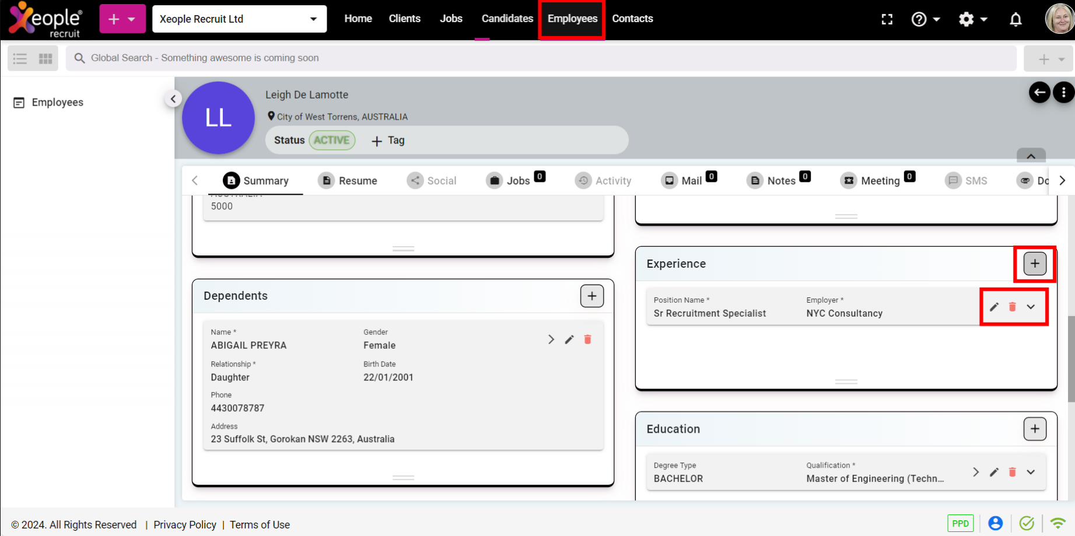This screenshot has height=536, width=1075.
Task: Open the Privacy Policy link
Action: point(185,525)
